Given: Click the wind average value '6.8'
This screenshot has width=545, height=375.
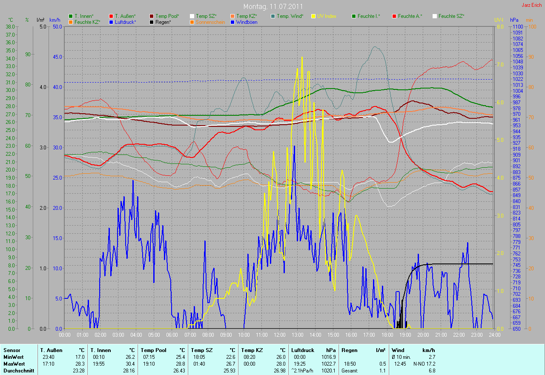Looking at the screenshot, I should click(431, 371).
